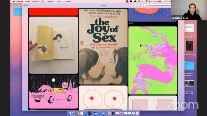
Task: Open Trash in the Dock
Action: tap(137, 113)
